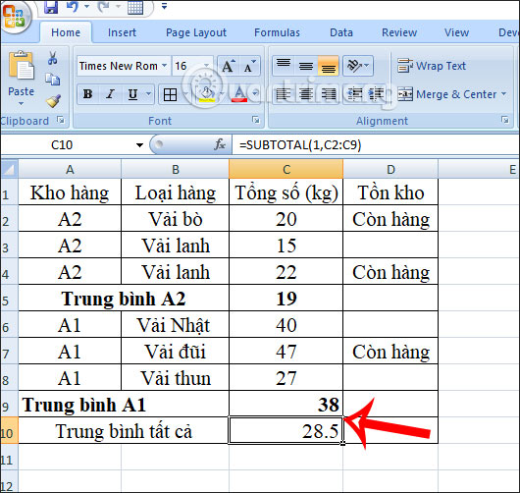Image resolution: width=520 pixels, height=493 pixels.
Task: Select Top Align vertical alignment
Action: (x=284, y=66)
